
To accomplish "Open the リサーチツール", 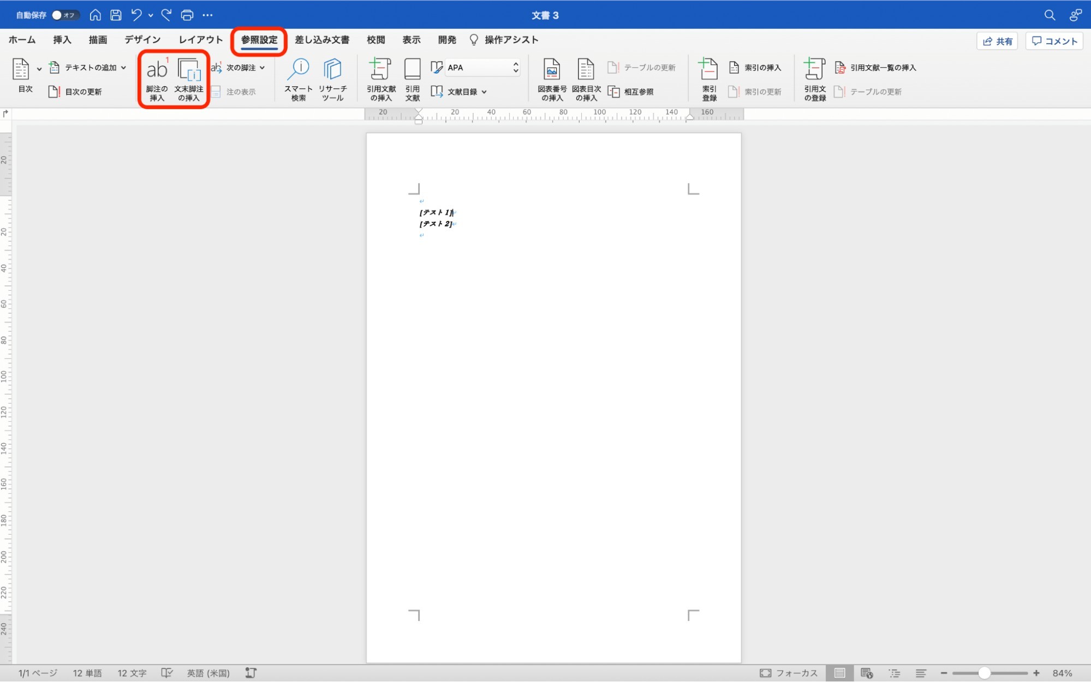I will 332,79.
